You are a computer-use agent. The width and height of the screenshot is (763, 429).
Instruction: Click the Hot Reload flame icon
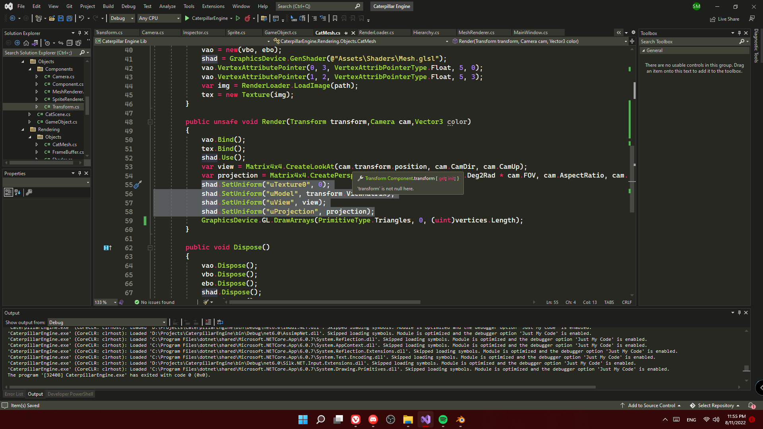(x=248, y=18)
